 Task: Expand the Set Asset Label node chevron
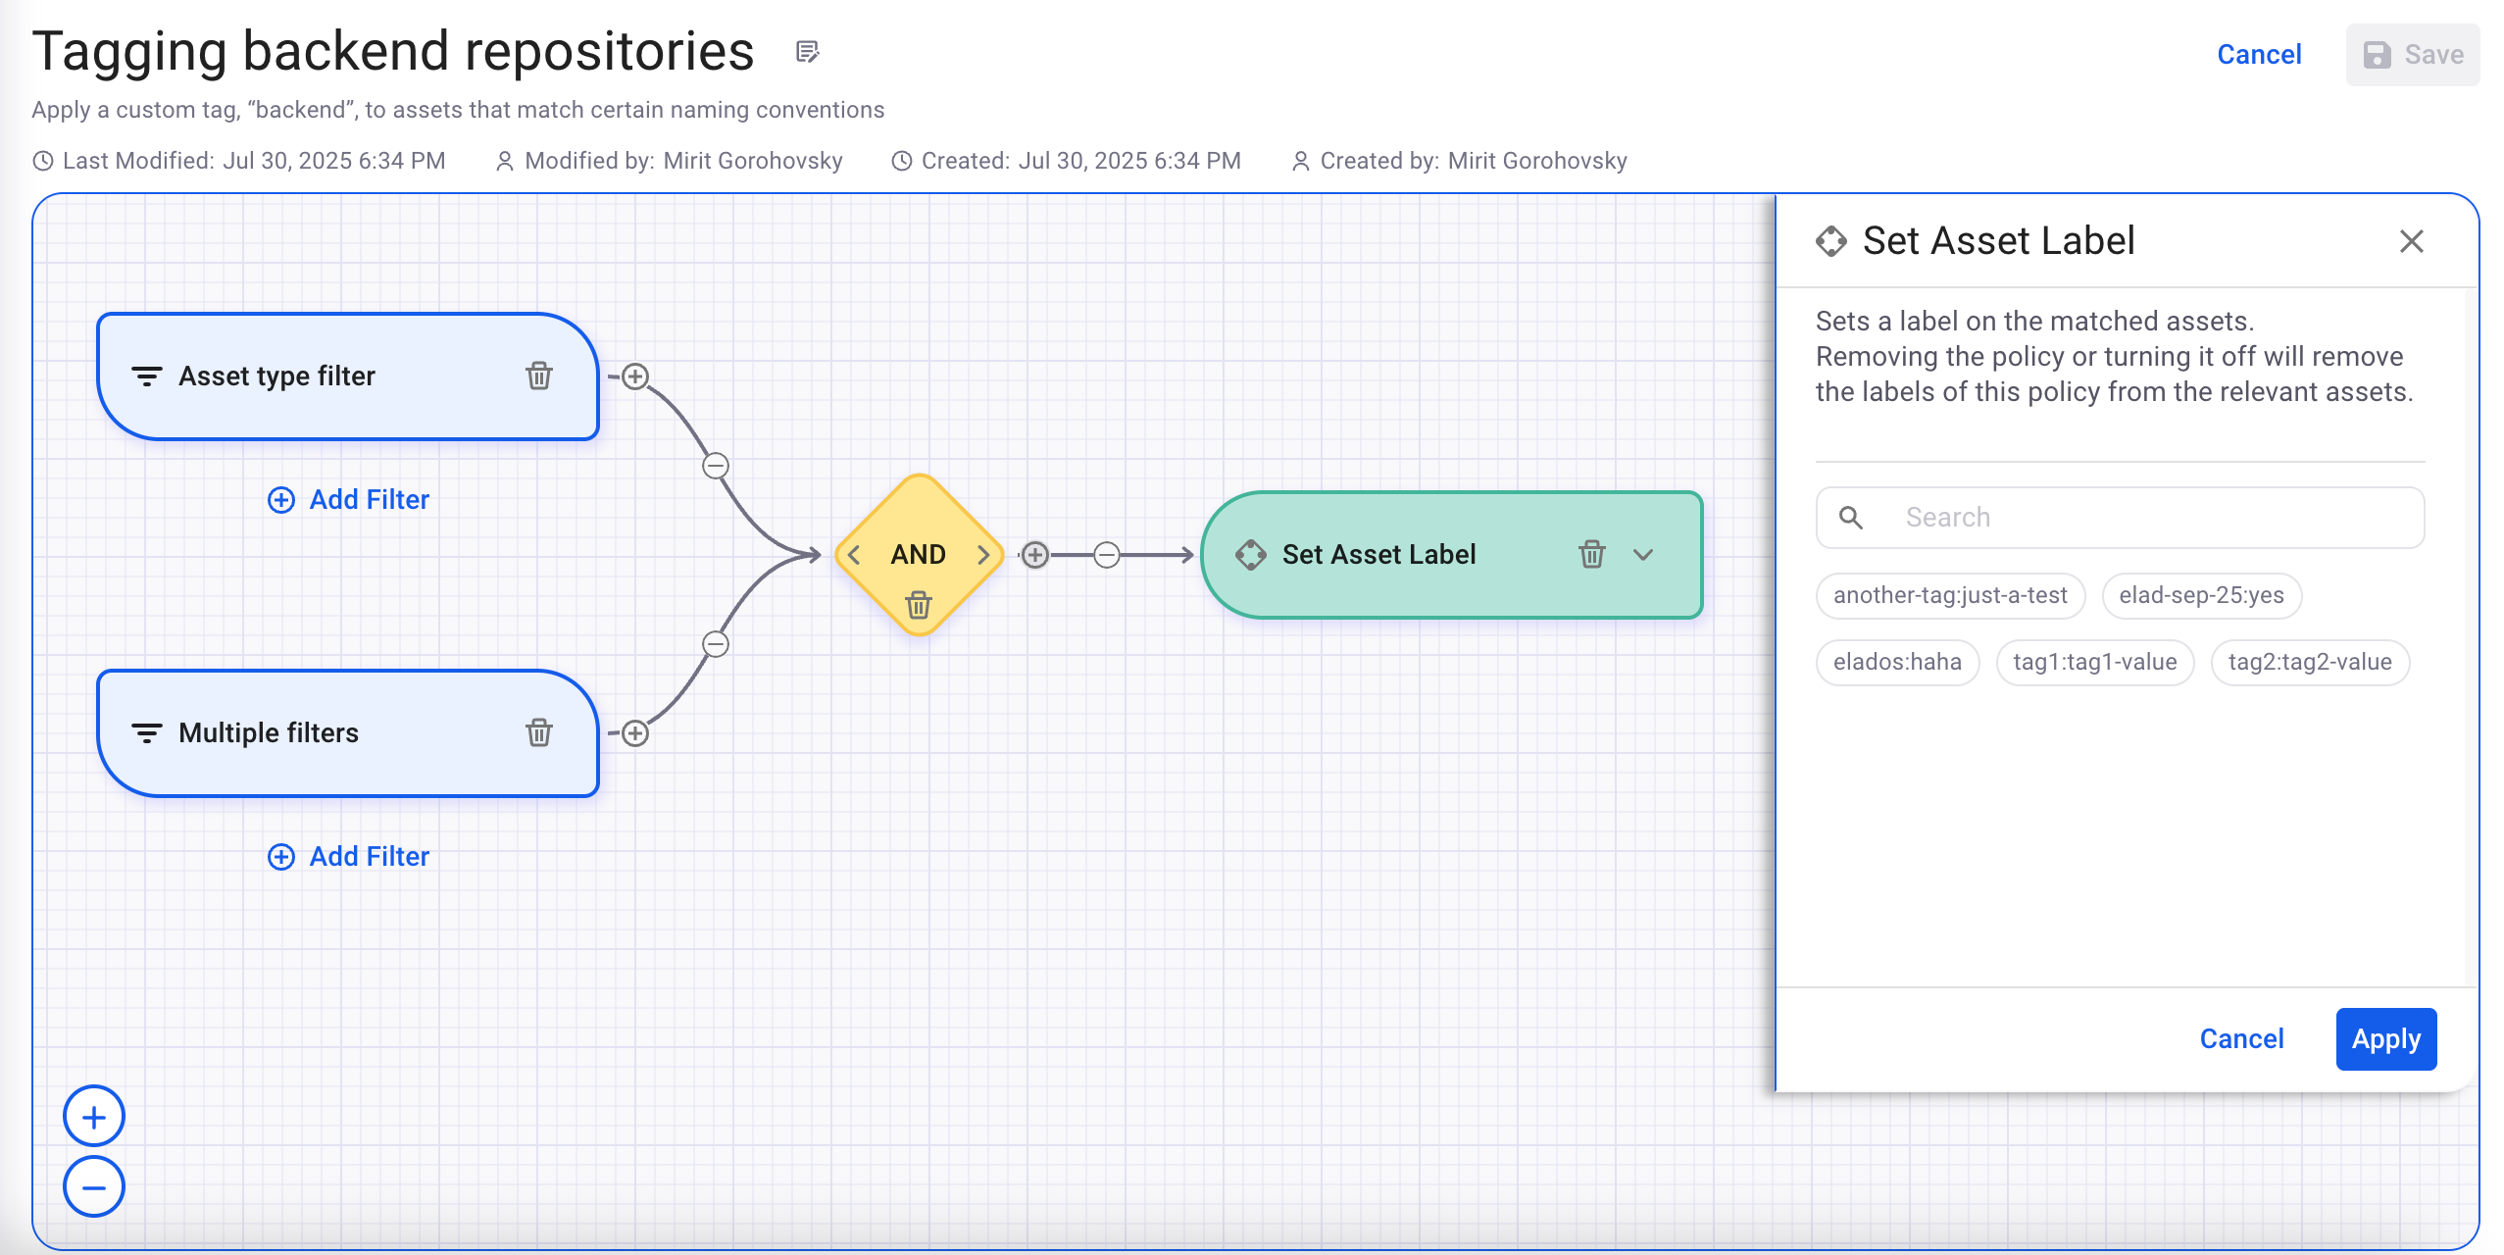pyautogui.click(x=1643, y=554)
